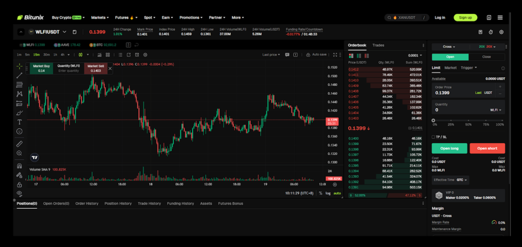Open trading preferences gear icon
The width and height of the screenshot is (522, 247).
click(x=502, y=32)
